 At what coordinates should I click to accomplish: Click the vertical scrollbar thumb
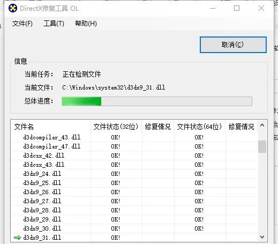[x=262, y=146]
